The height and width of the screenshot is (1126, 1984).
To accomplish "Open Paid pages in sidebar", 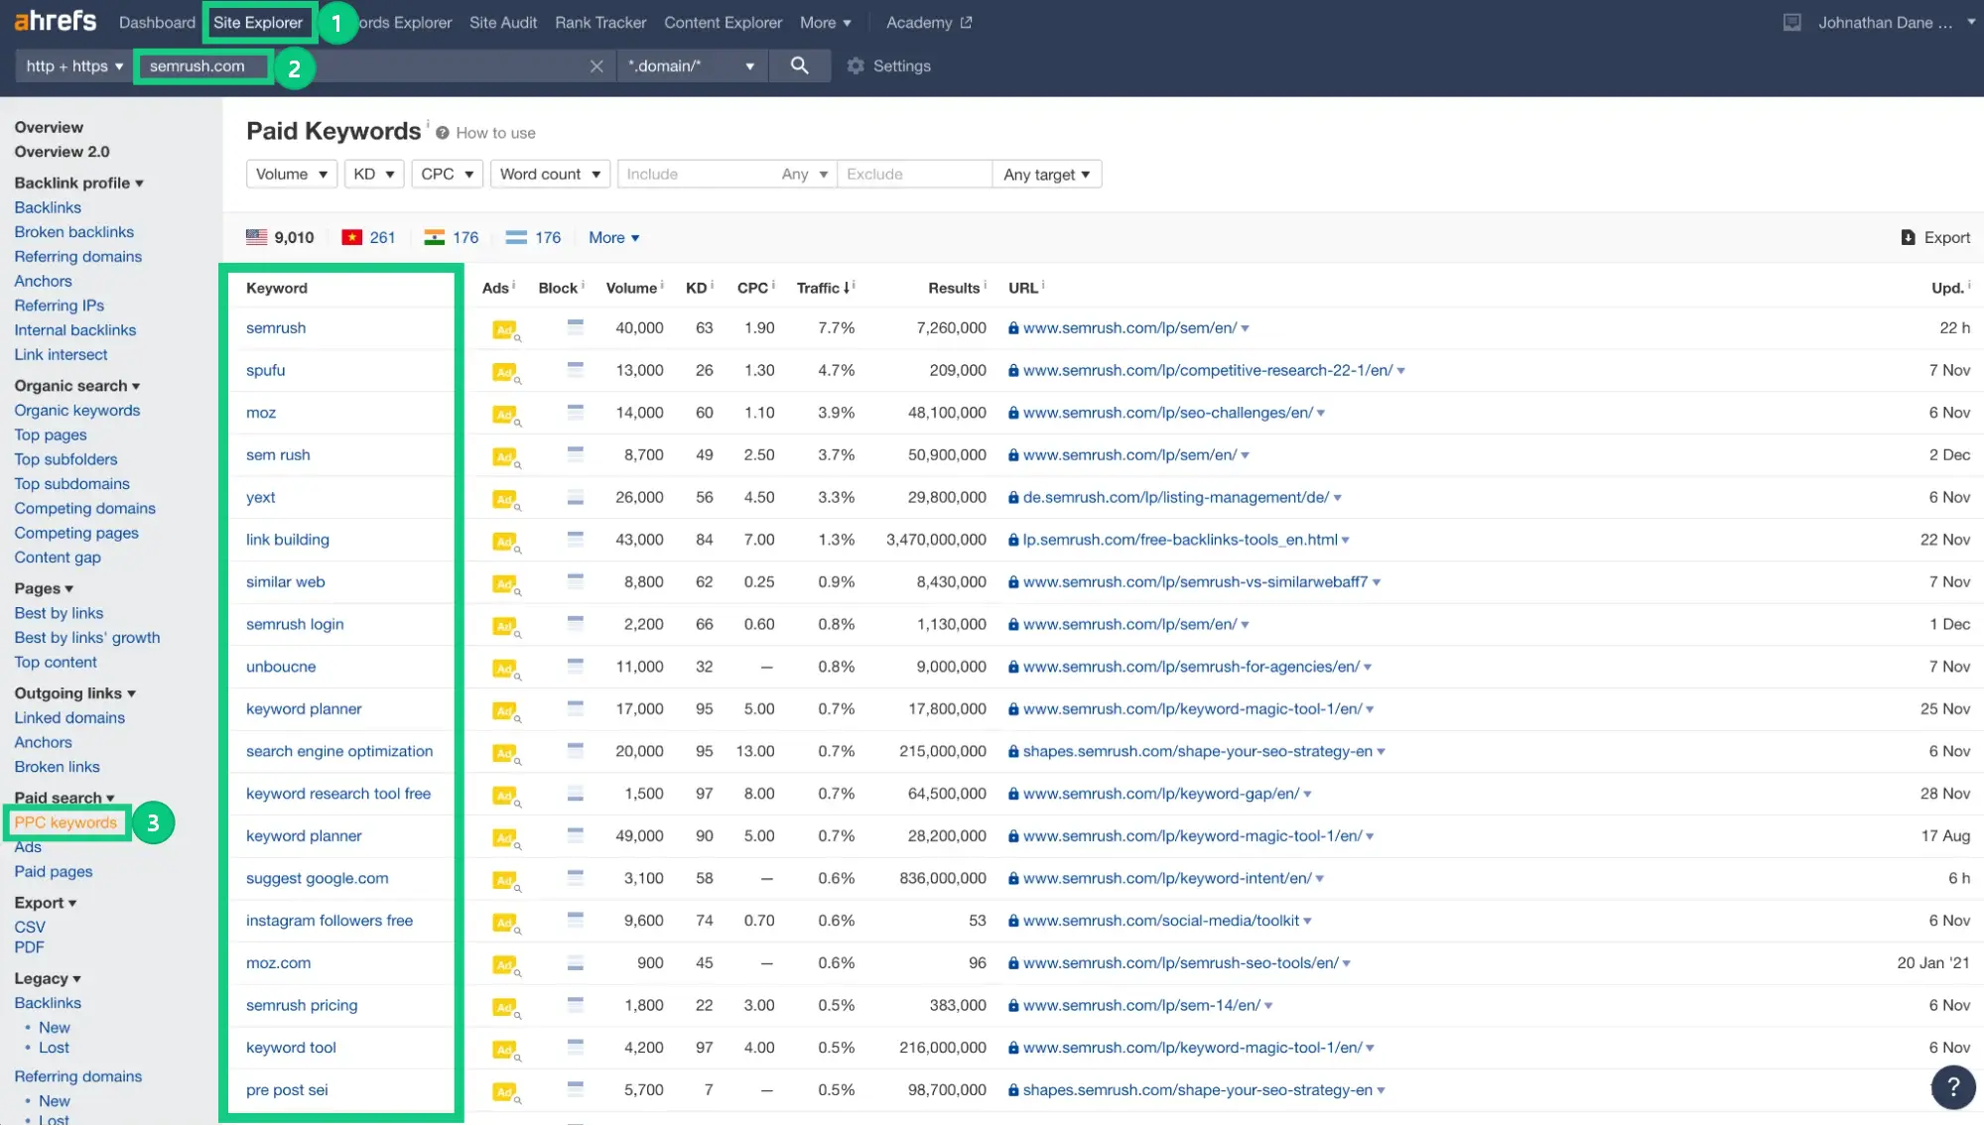I will tap(53, 872).
